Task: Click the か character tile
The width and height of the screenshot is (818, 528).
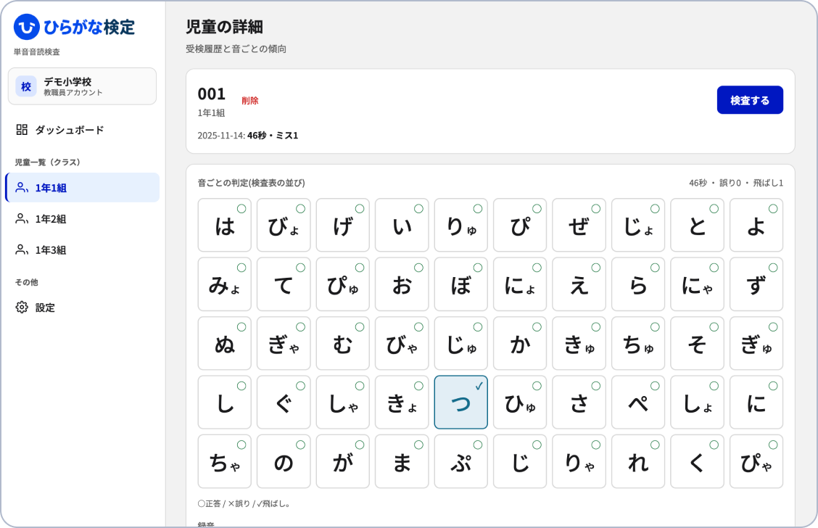Action: click(x=520, y=343)
